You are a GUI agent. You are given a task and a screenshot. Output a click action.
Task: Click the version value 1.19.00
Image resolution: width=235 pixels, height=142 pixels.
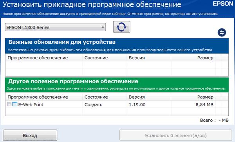point(137,104)
